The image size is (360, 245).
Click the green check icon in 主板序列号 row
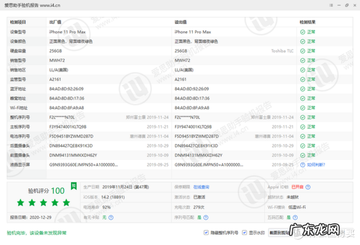[303, 127]
